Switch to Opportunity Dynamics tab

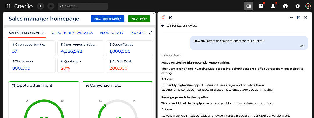72,33
